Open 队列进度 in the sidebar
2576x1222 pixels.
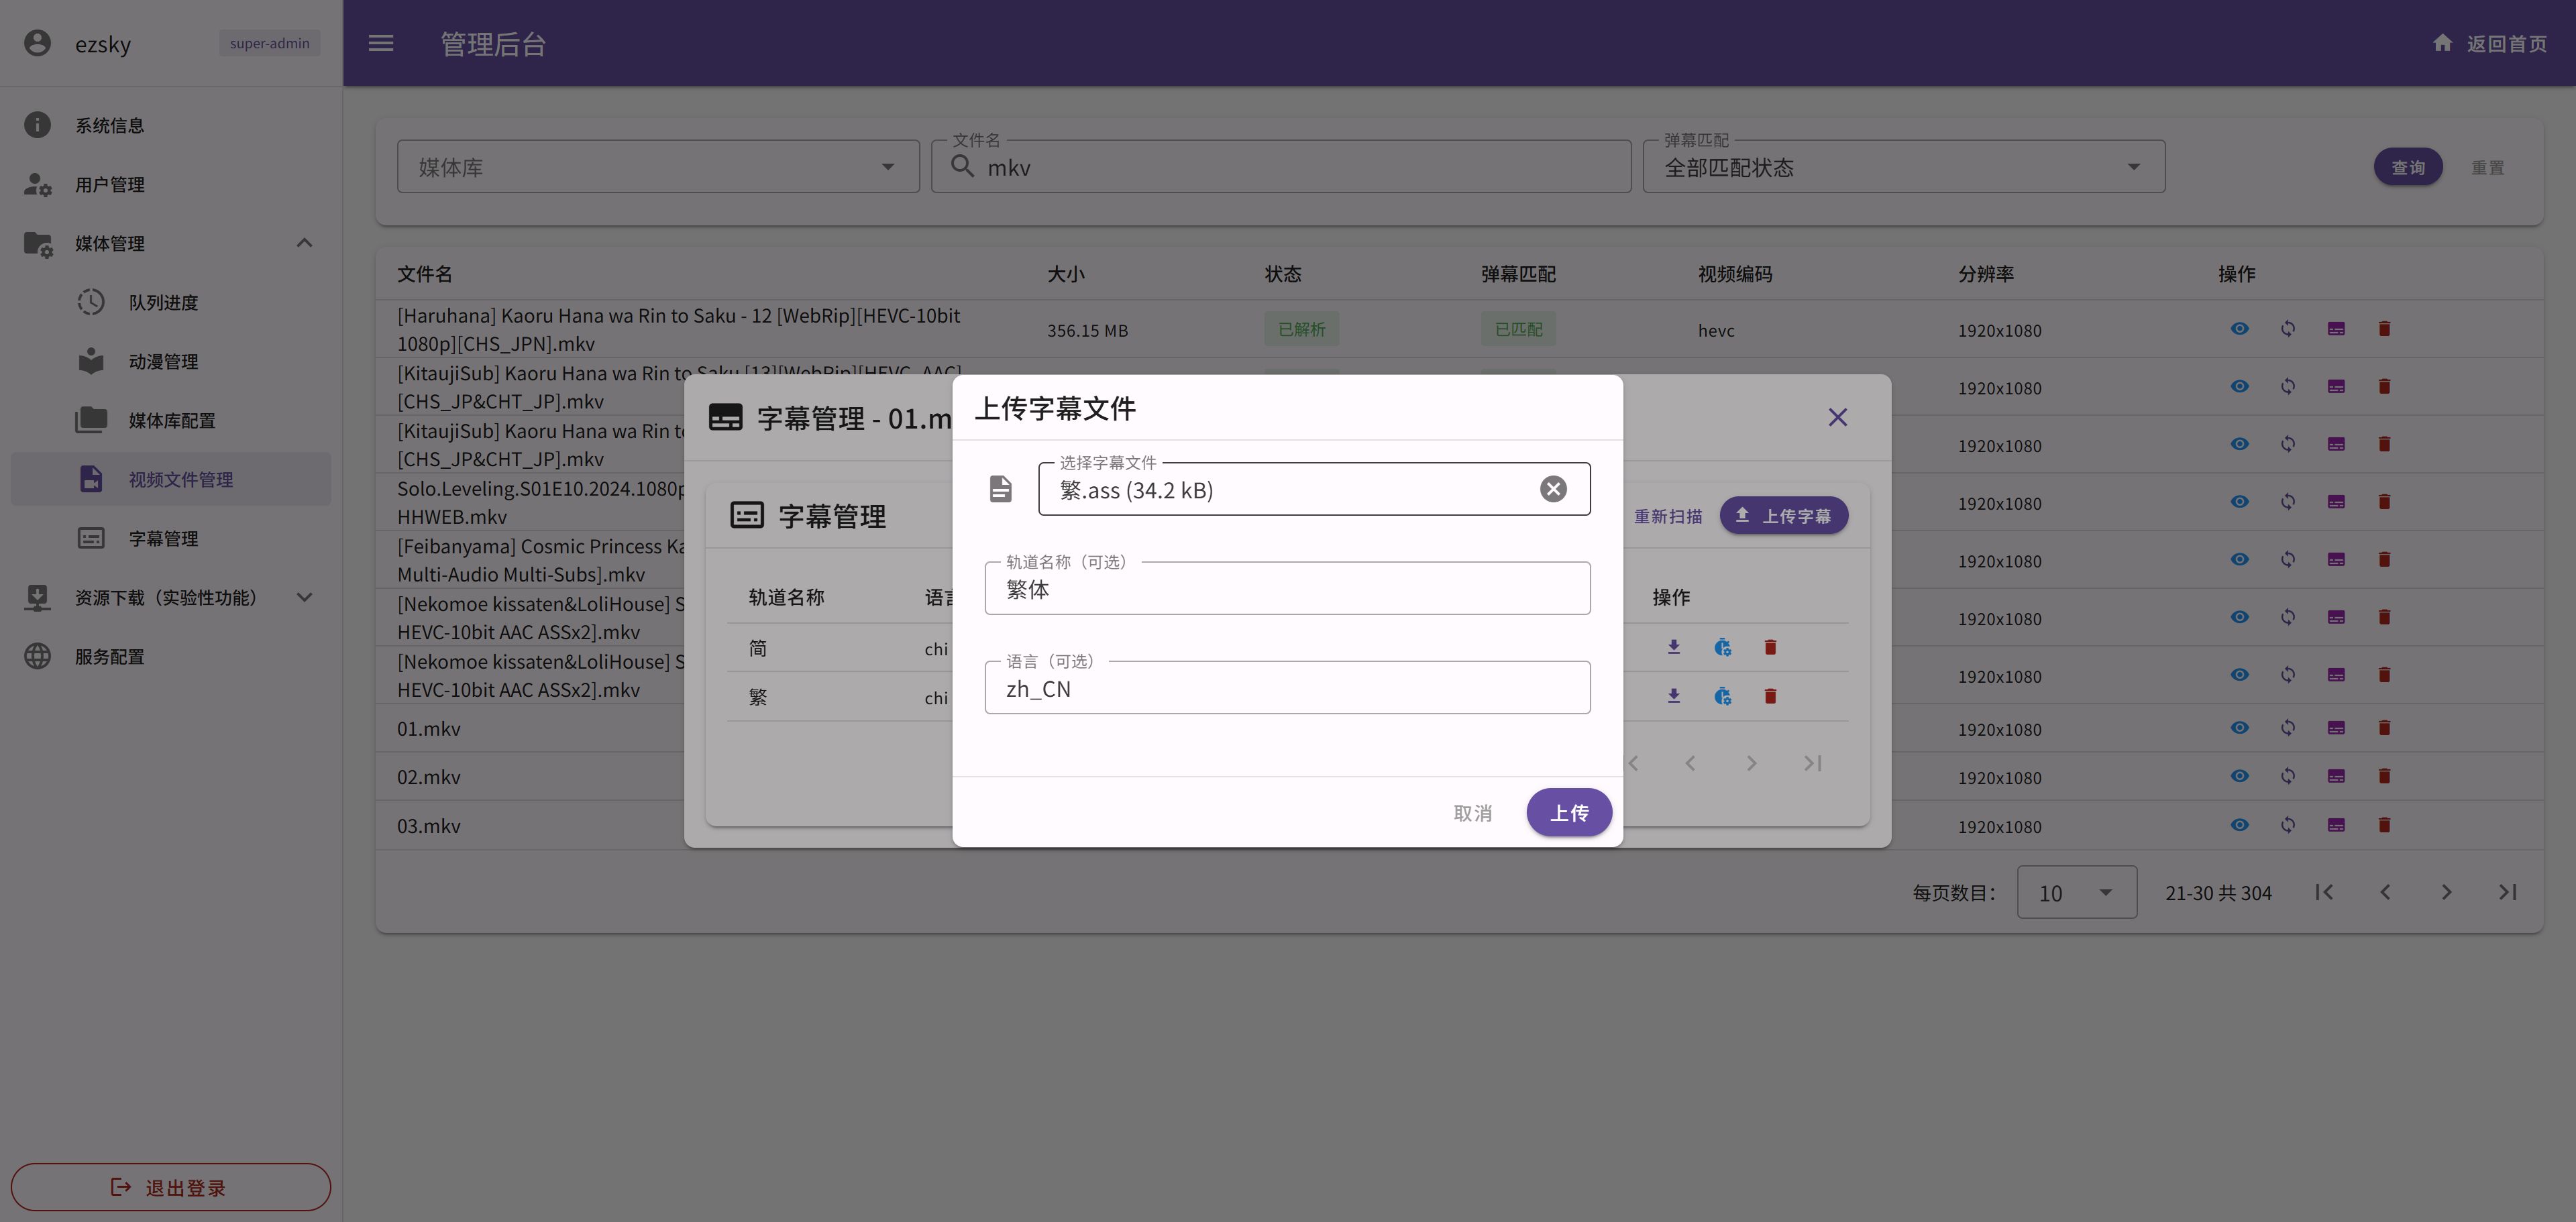[x=163, y=302]
